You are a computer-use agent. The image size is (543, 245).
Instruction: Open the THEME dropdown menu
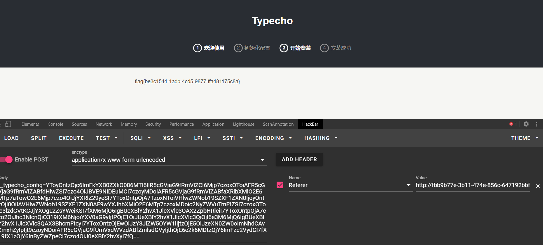click(x=525, y=138)
